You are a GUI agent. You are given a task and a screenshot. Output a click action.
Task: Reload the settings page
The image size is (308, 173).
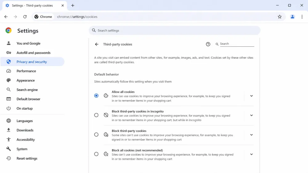[x=25, y=17]
